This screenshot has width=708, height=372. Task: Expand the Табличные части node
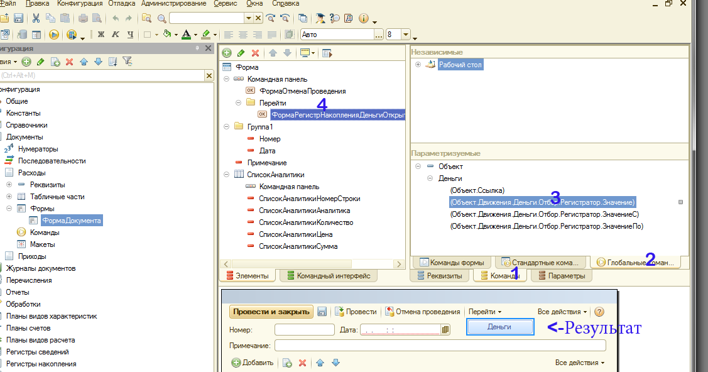click(x=9, y=197)
